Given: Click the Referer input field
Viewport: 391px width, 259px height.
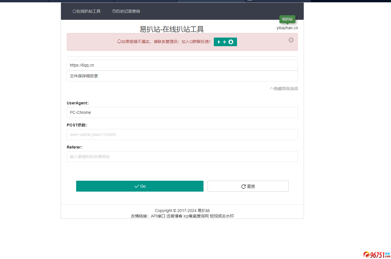Looking at the screenshot, I should tap(182, 157).
